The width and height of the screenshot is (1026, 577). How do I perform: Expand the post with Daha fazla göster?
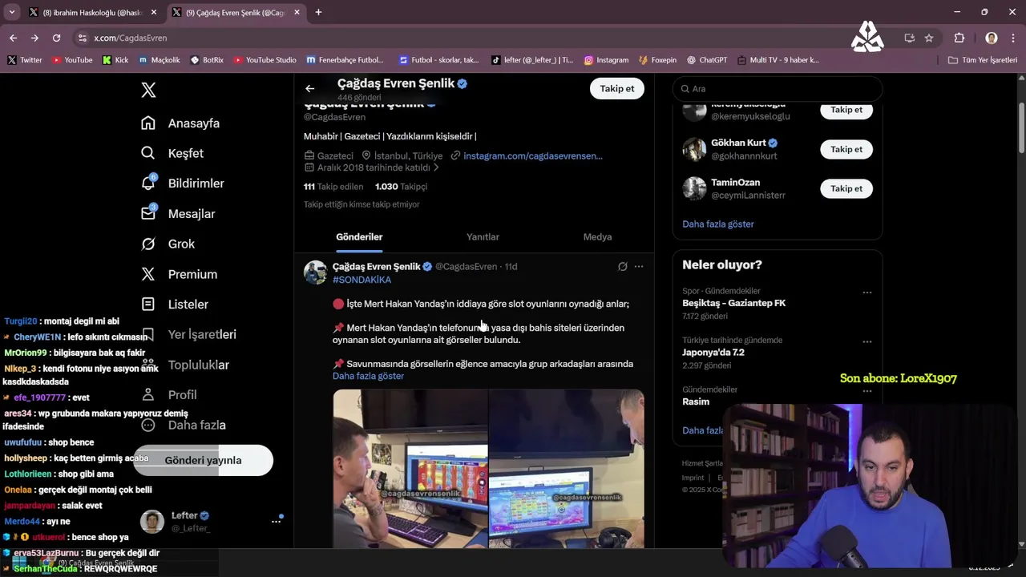pos(368,376)
